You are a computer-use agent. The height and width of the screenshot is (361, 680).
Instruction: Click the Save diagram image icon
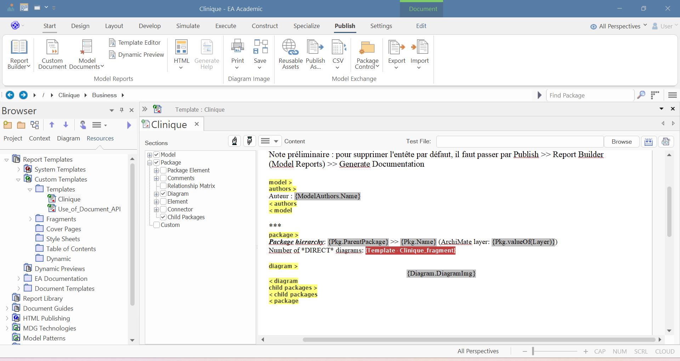pos(260,54)
